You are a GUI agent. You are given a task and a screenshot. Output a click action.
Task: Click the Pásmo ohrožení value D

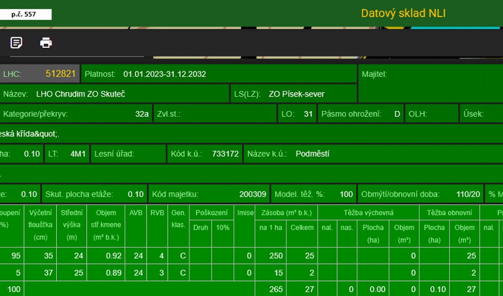pyautogui.click(x=397, y=114)
